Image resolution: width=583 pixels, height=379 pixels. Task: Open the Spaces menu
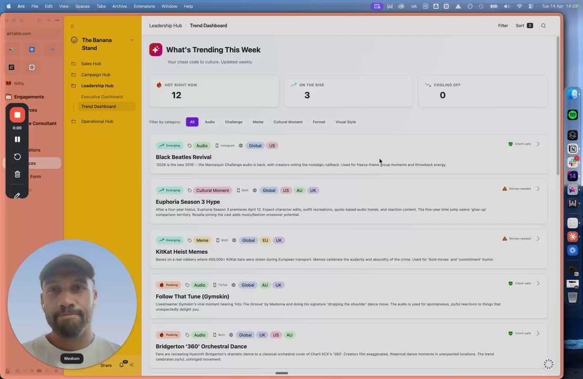click(83, 6)
